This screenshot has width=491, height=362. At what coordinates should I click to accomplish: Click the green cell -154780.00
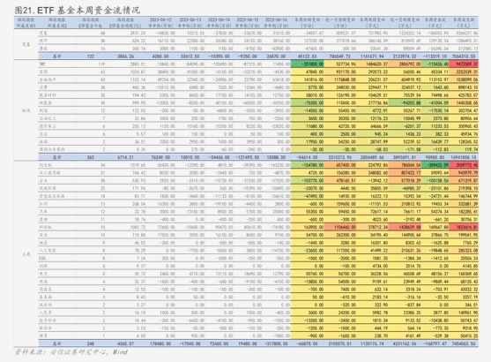(307, 165)
